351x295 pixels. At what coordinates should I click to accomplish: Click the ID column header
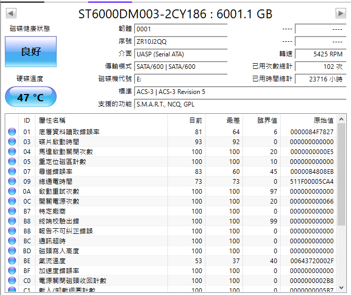tap(27, 121)
